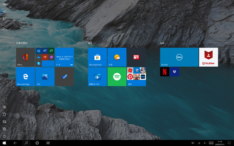
Task: Open Roblox in the 遊ぶ folder
Action: (130, 70)
